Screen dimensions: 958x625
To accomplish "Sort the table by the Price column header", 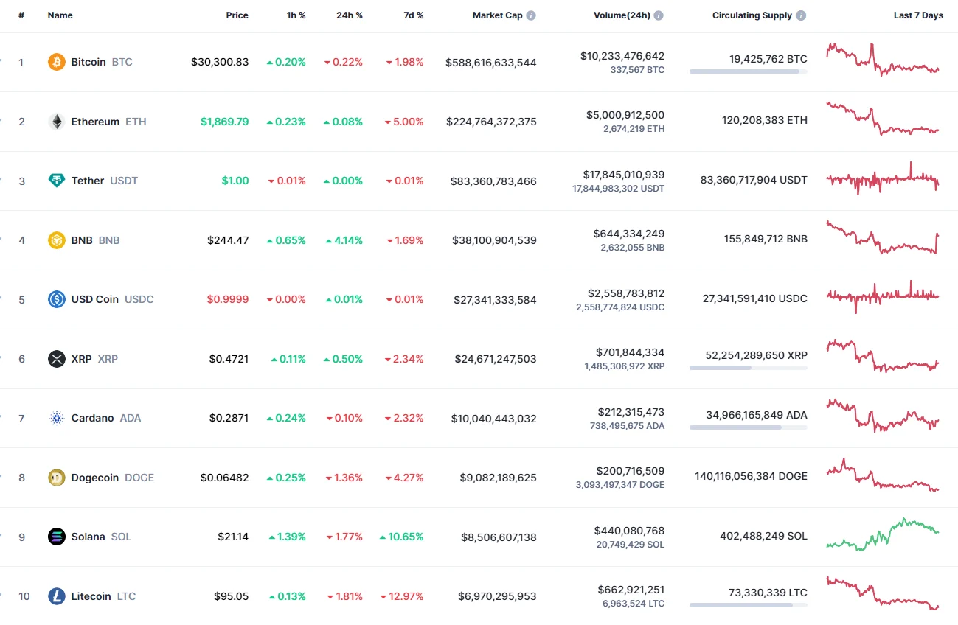I will tap(237, 15).
